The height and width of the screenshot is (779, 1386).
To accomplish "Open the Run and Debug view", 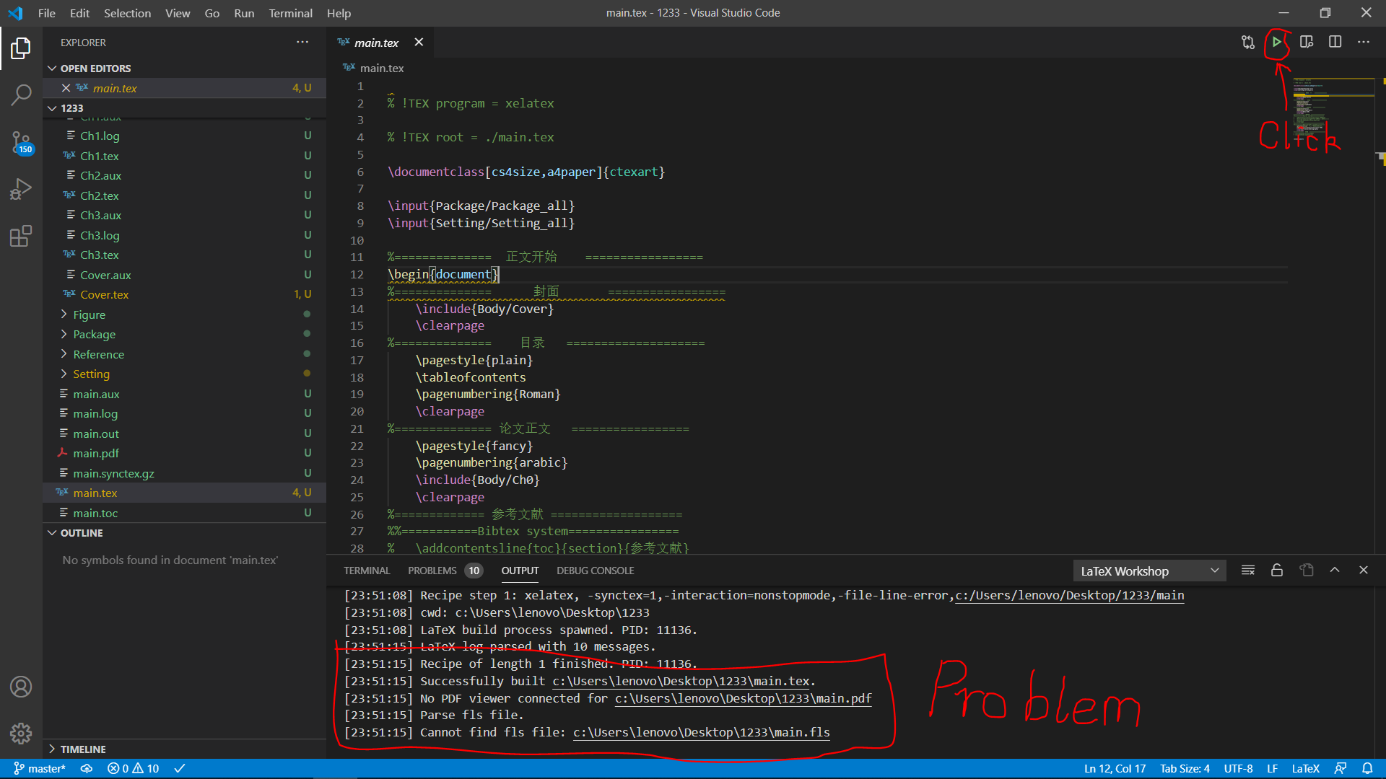I will tap(21, 189).
